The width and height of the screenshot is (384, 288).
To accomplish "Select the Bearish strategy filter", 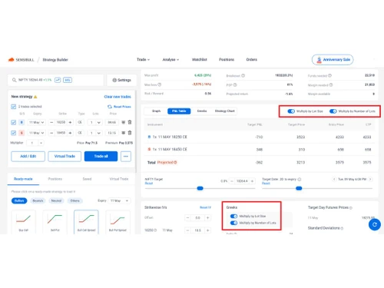I will [x=38, y=200].
